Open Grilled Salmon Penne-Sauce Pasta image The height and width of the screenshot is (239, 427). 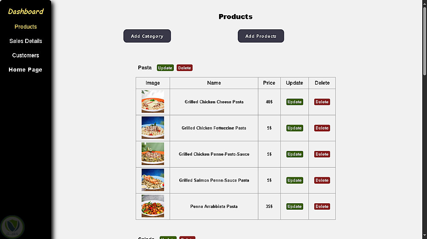[x=153, y=180]
